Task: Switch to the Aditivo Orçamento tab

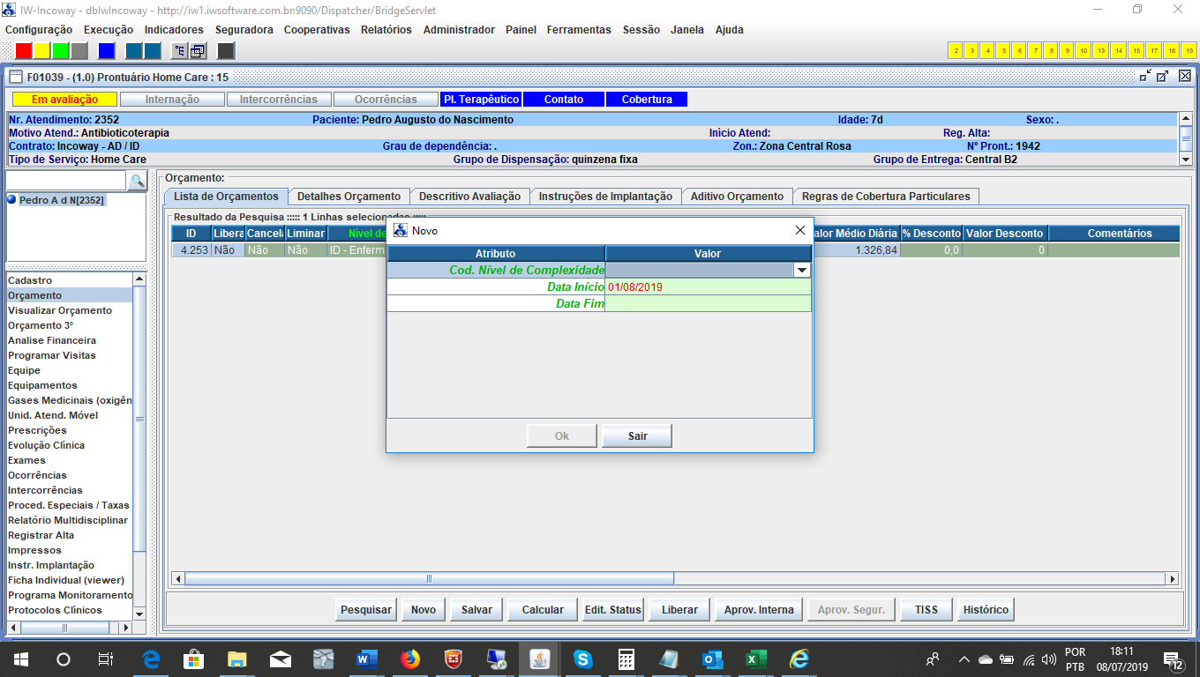Action: coord(736,197)
